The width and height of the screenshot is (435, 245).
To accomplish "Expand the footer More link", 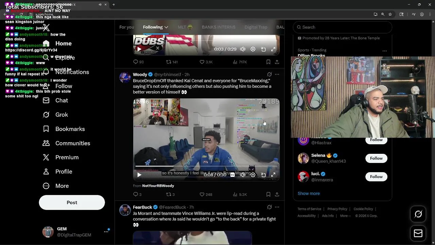I will point(346,216).
